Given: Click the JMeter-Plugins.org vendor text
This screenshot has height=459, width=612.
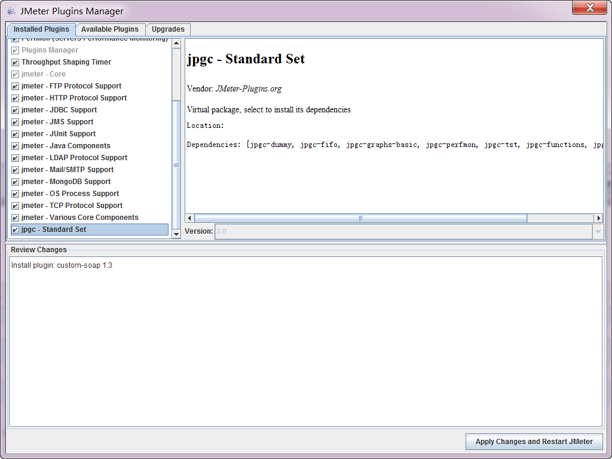Looking at the screenshot, I should click(248, 88).
